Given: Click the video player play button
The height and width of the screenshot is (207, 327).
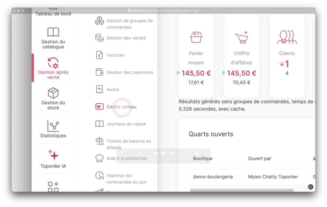Looking at the screenshot, I should pos(163,153).
